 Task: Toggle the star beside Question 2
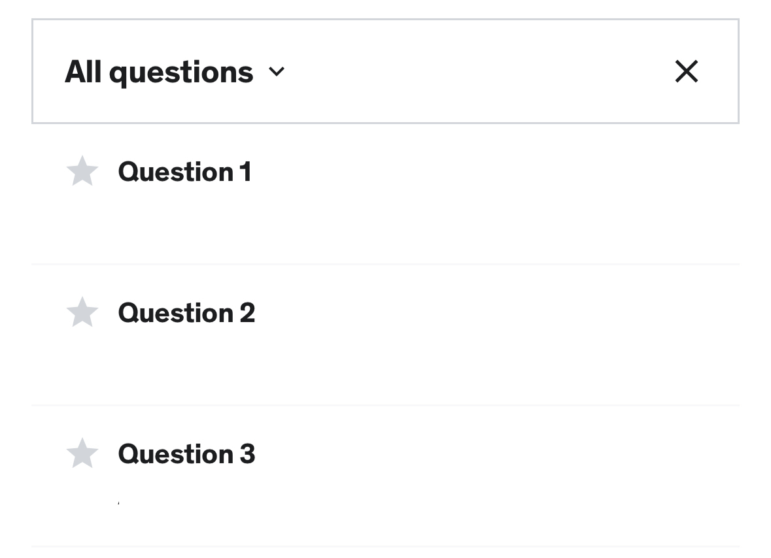[82, 312]
